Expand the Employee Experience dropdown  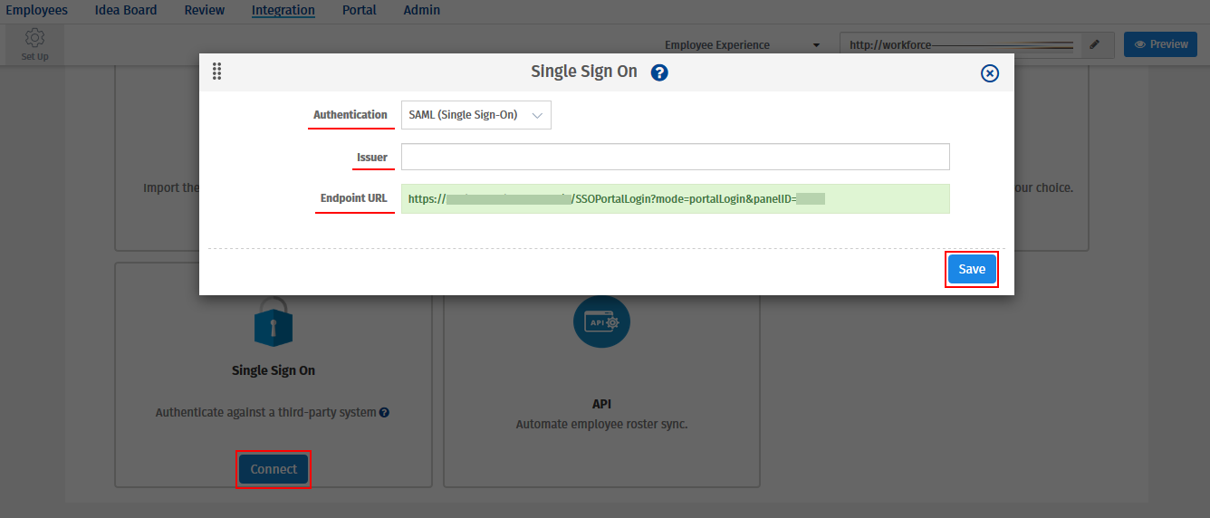742,45
